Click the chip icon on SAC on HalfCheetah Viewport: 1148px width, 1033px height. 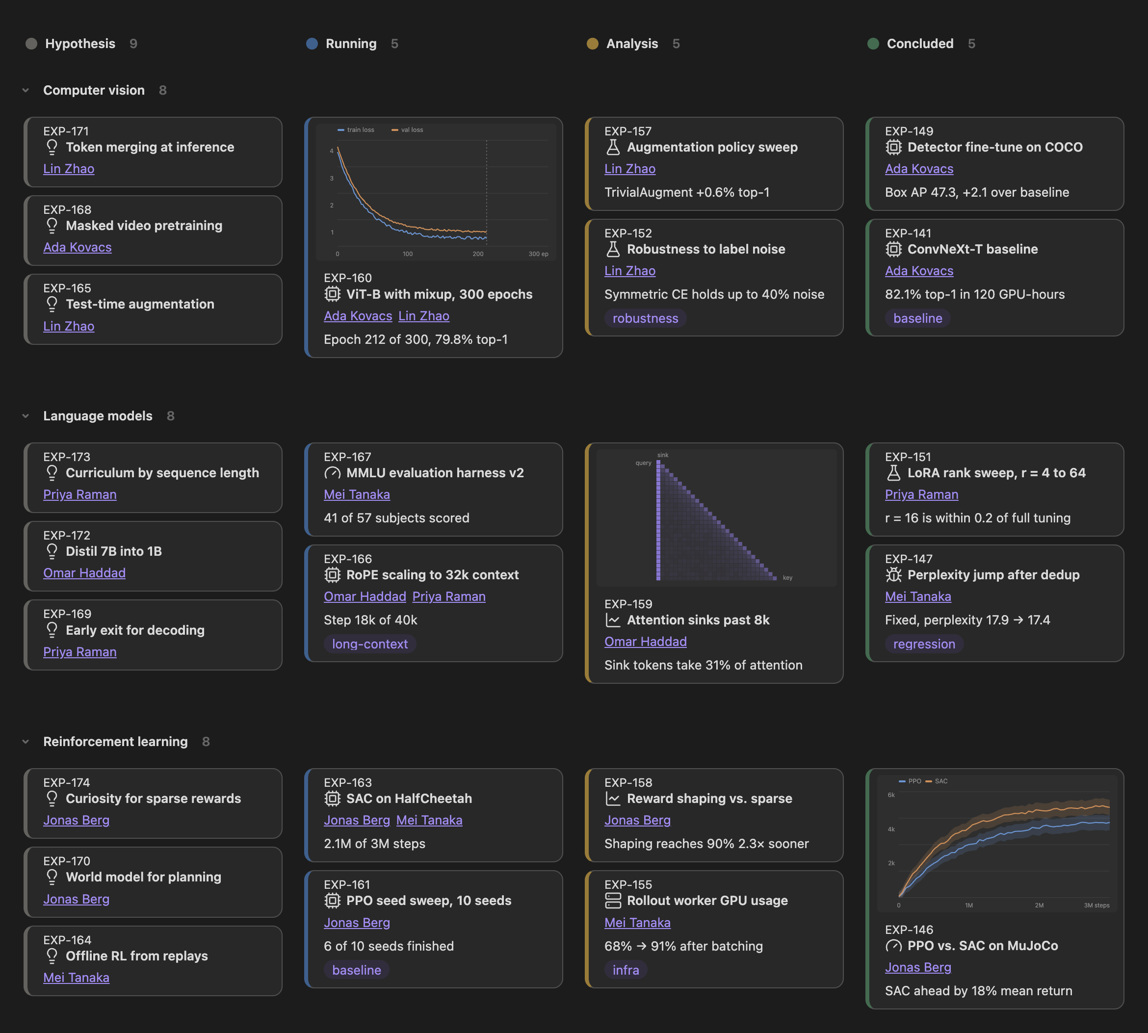pos(332,799)
